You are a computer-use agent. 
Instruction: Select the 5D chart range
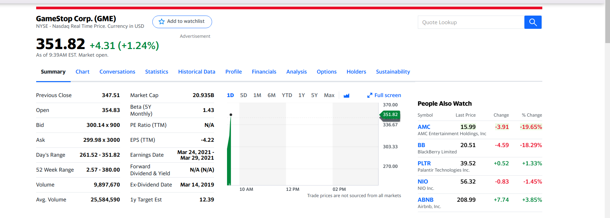coord(244,95)
